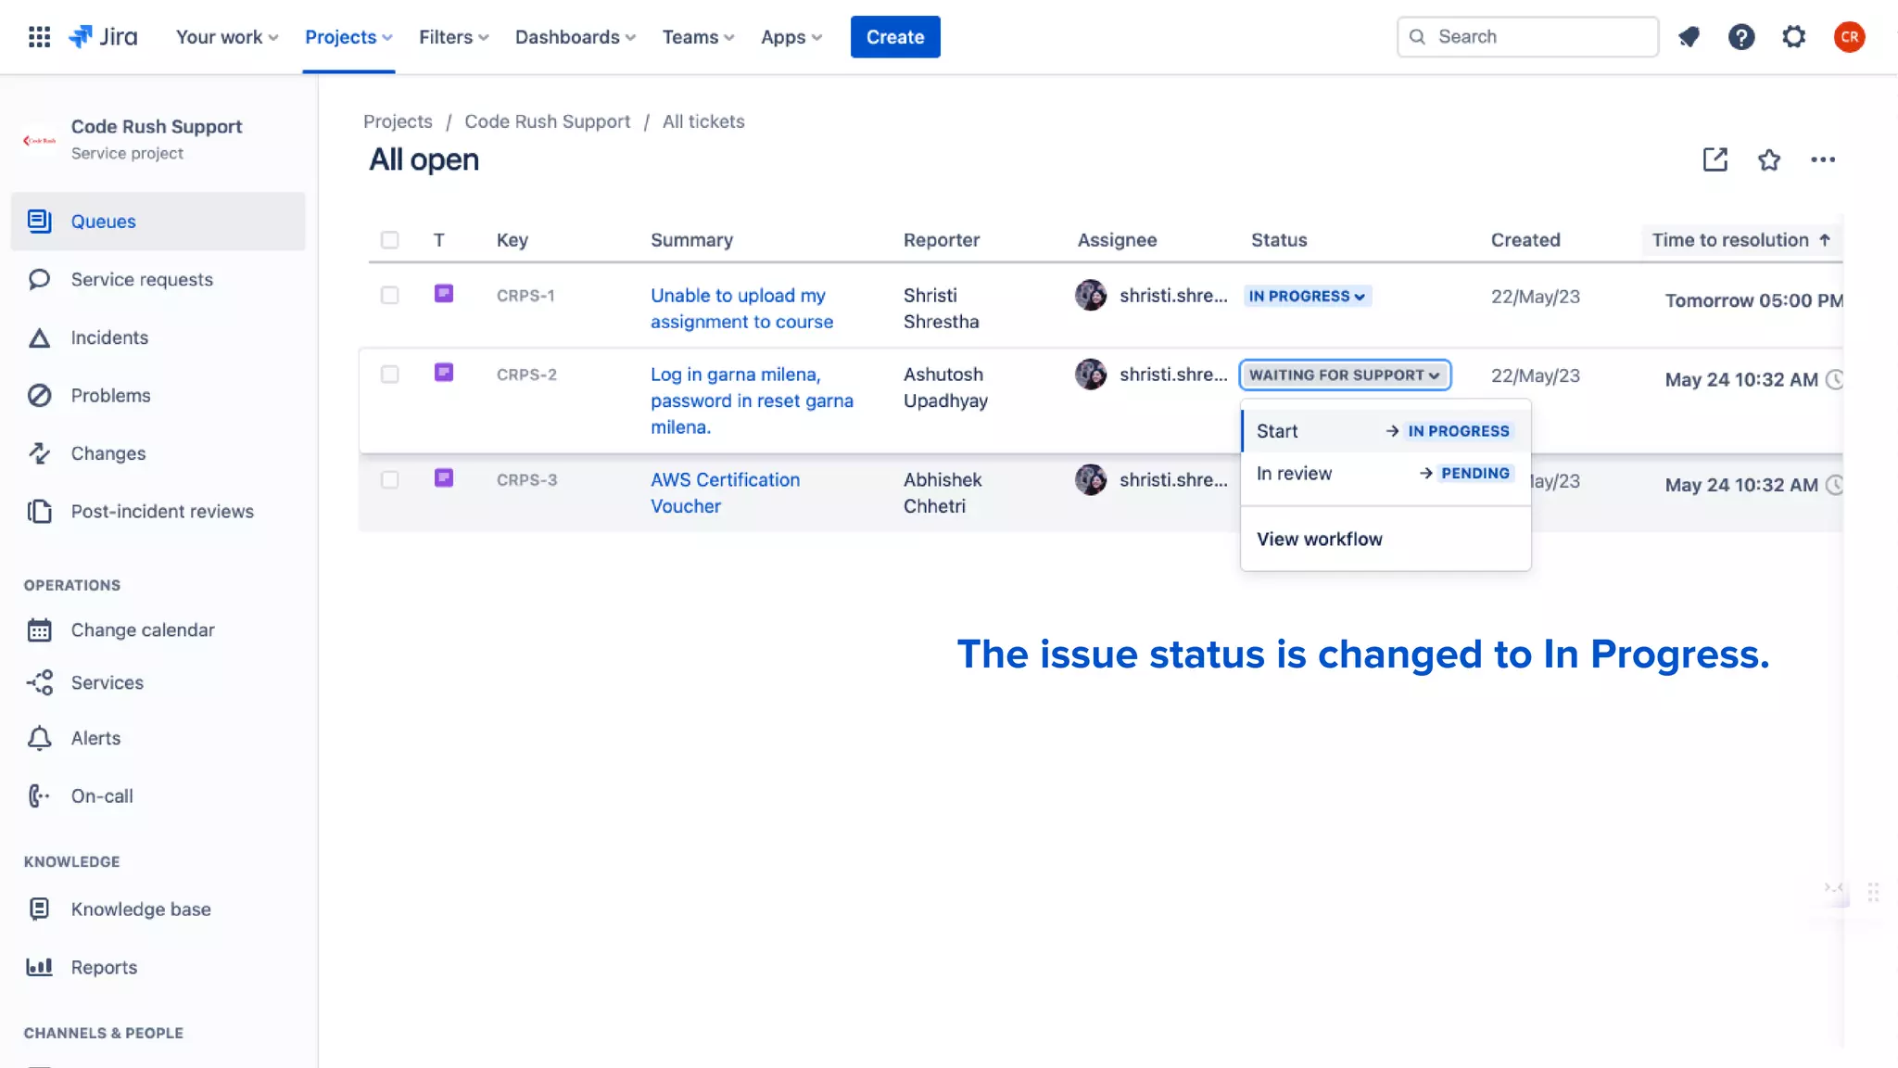Image resolution: width=1898 pixels, height=1068 pixels.
Task: Click the Status column header
Action: pos(1279,240)
